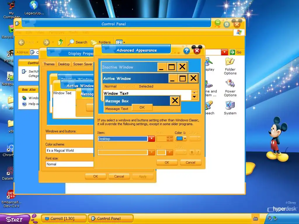Click the Windows flag logo in Control Panel
The height and width of the screenshot is (224, 299).
239,32
